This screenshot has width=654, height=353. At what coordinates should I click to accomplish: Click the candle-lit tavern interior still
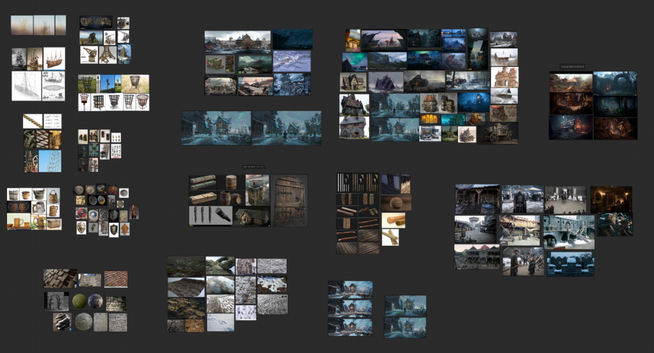pyautogui.click(x=611, y=200)
